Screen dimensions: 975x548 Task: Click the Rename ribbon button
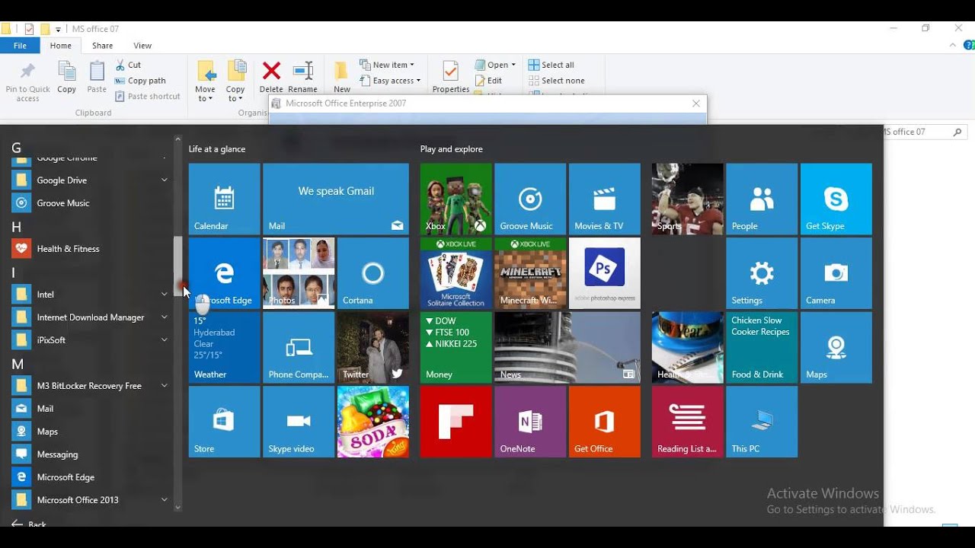click(x=303, y=77)
